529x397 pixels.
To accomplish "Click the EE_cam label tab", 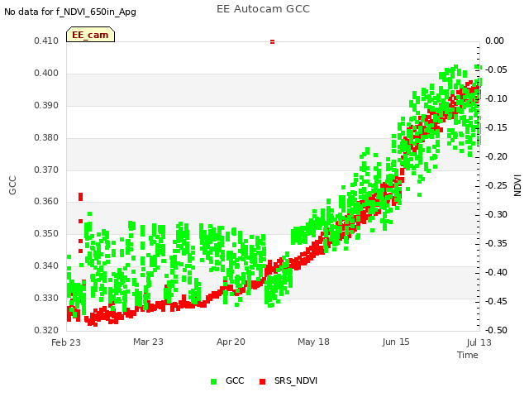I will click(90, 35).
